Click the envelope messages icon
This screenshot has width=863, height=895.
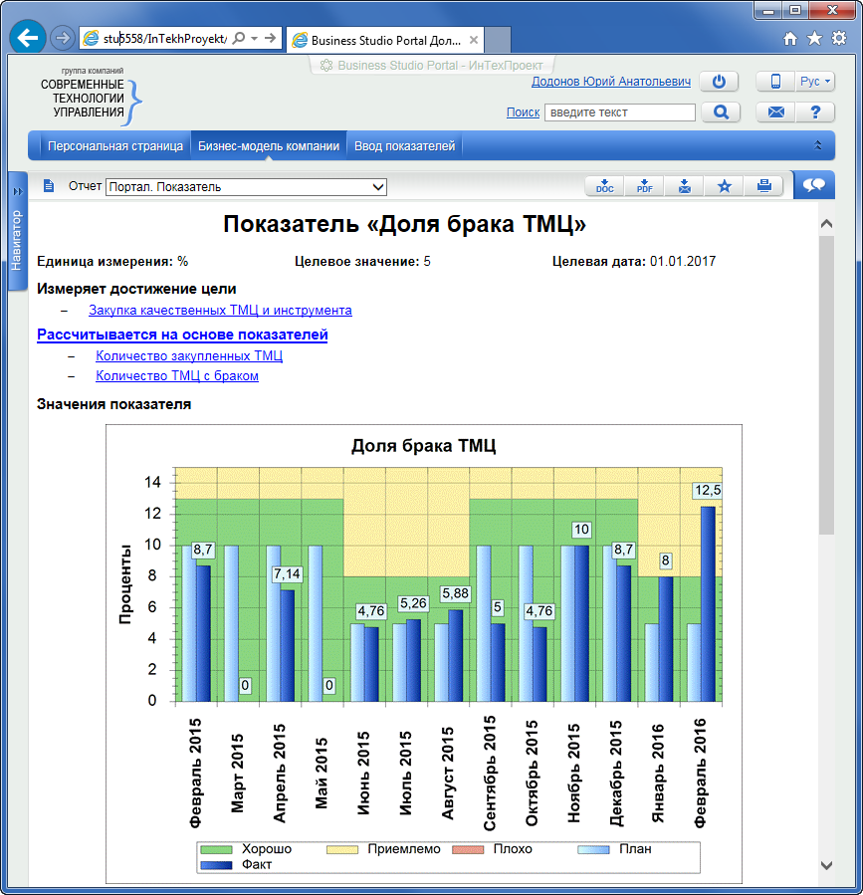(775, 112)
